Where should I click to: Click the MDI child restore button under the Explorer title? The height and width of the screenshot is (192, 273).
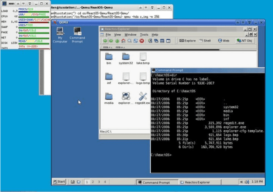pos(251,35)
